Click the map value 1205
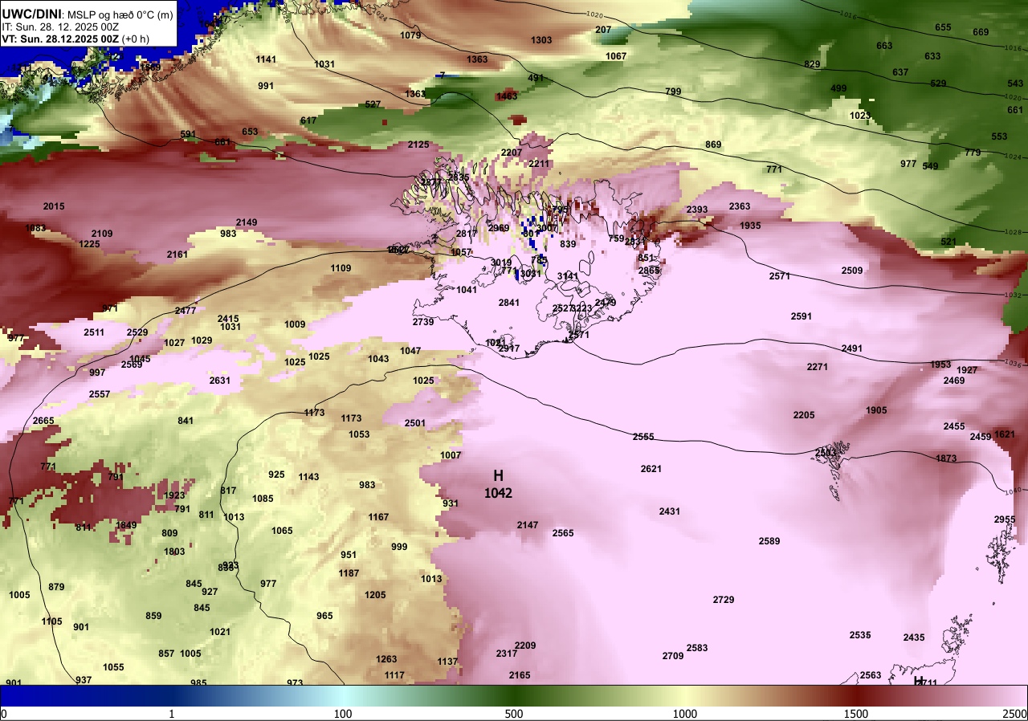Screen dimensions: 1028x721 point(375,595)
